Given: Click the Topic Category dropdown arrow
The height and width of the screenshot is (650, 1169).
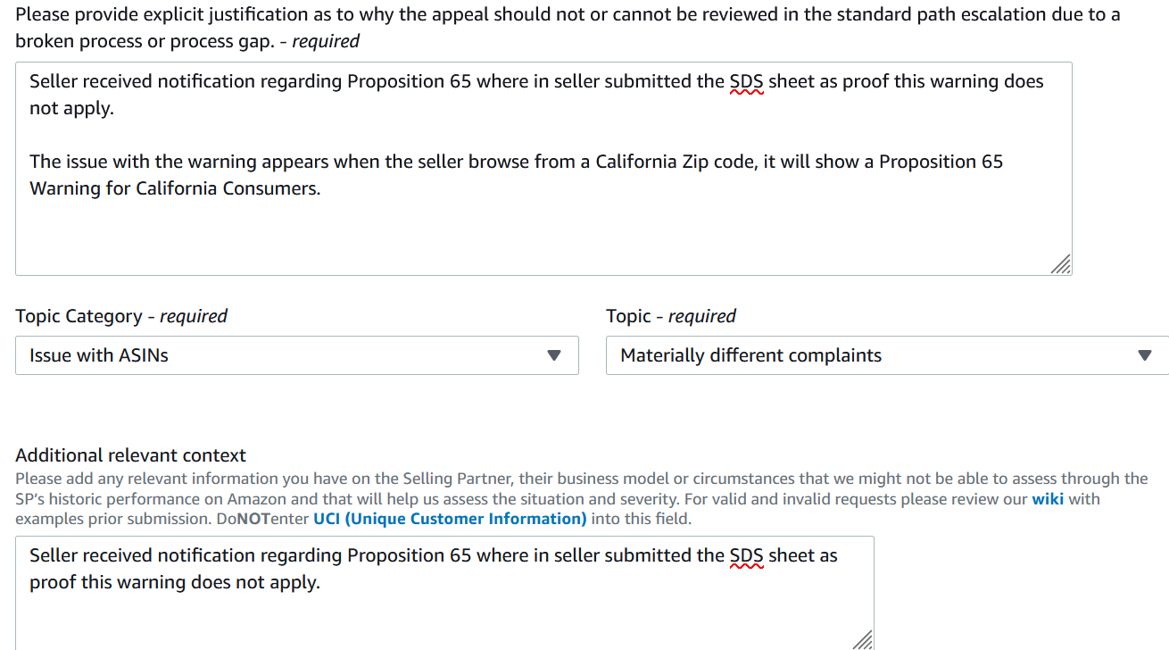Looking at the screenshot, I should (554, 355).
